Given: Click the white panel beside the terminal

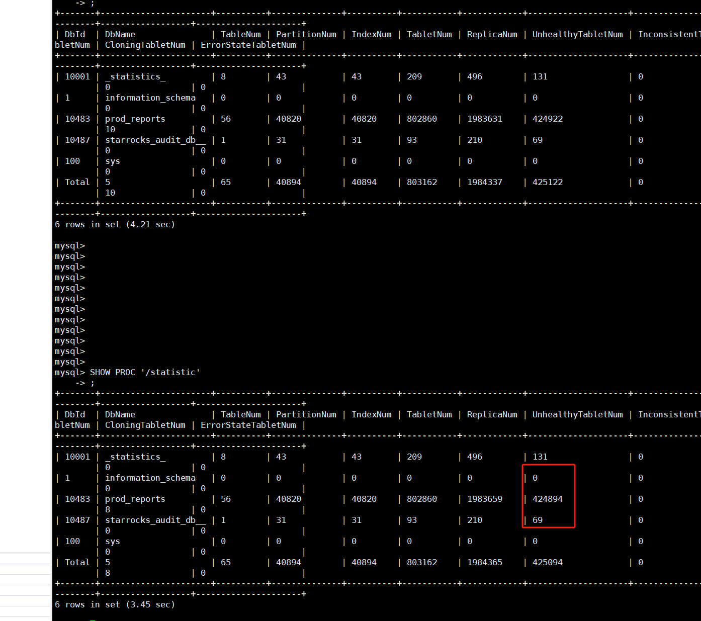Looking at the screenshot, I should point(25,251).
